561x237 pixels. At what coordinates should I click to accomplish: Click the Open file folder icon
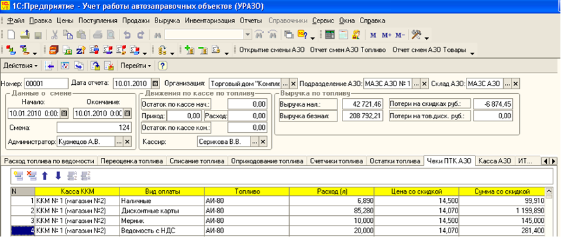click(24, 35)
